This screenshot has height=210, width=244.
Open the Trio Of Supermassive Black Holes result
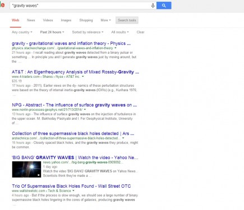pos(71,186)
